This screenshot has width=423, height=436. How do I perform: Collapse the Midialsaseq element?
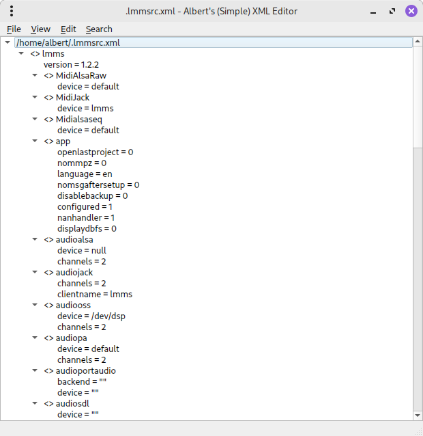coord(35,119)
